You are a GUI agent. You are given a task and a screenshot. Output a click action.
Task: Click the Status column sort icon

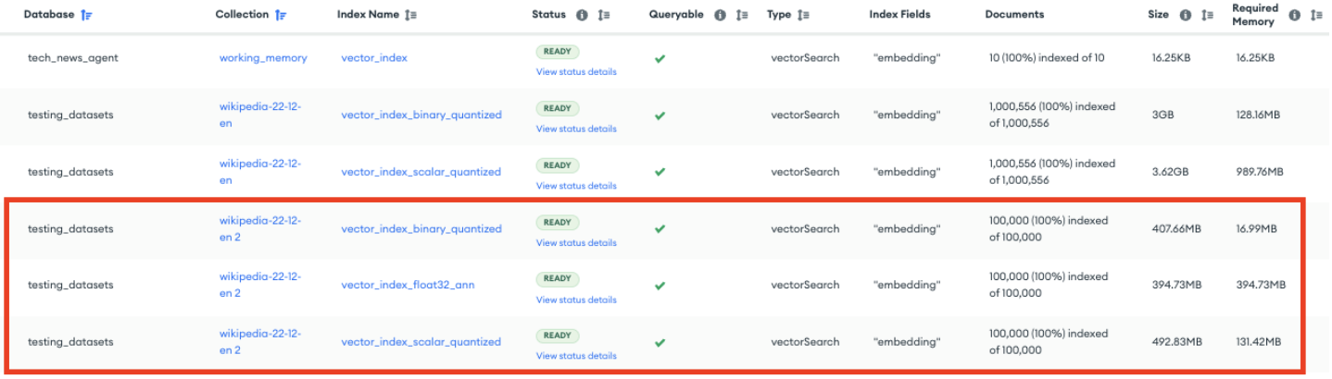604,15
